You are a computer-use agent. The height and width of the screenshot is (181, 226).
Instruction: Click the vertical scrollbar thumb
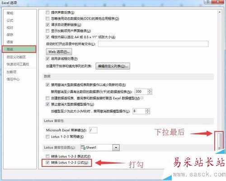[219, 141]
